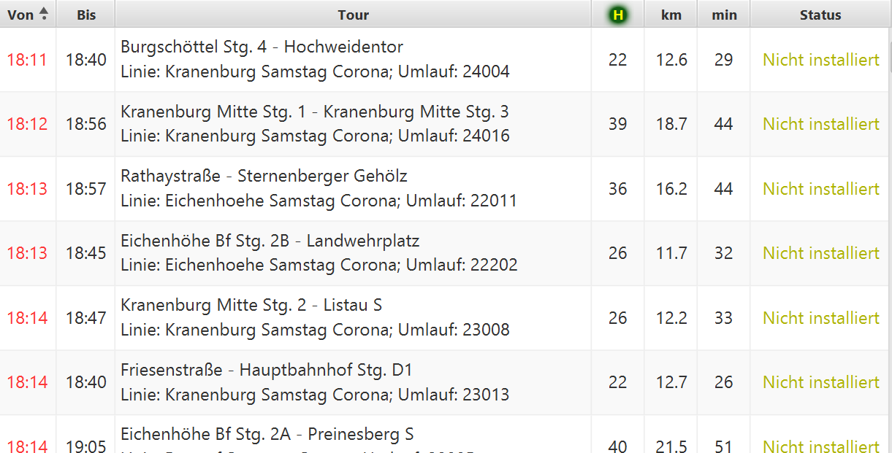
Task: Click the 18:11 start time cell
Action: (28, 60)
